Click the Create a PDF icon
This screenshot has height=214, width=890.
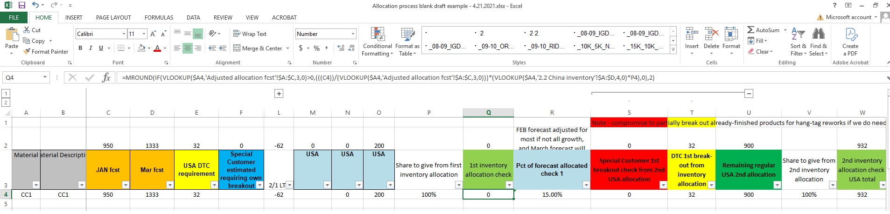click(x=850, y=42)
